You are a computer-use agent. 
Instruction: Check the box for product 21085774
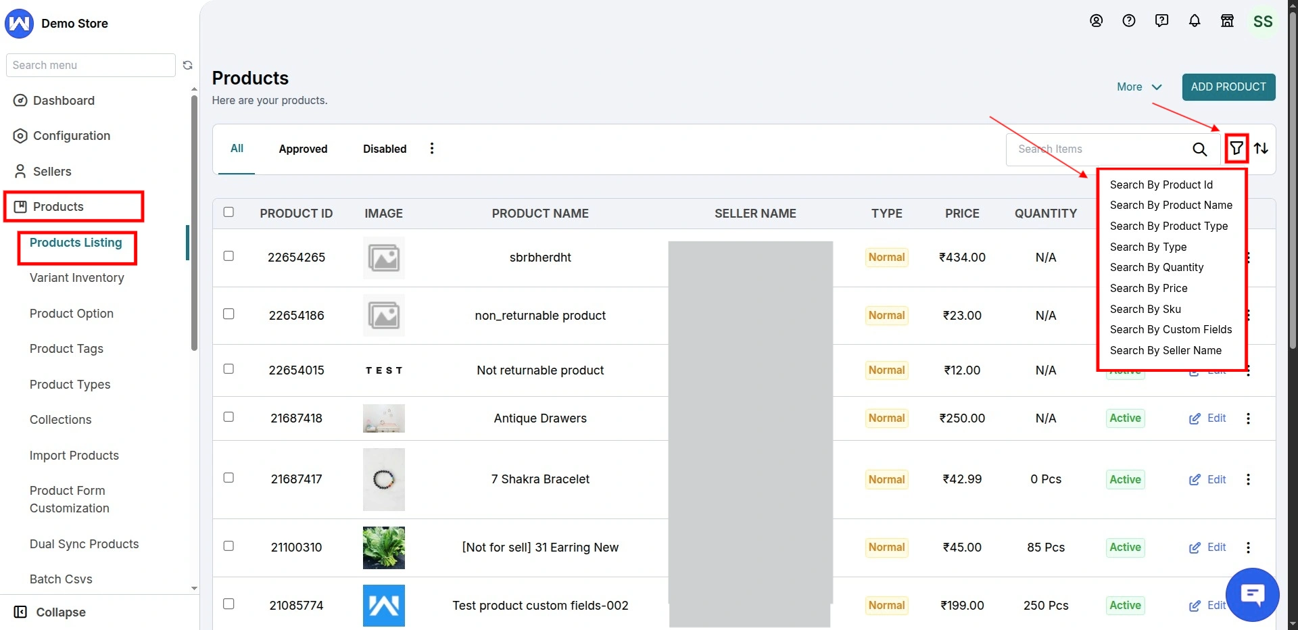coord(229,604)
